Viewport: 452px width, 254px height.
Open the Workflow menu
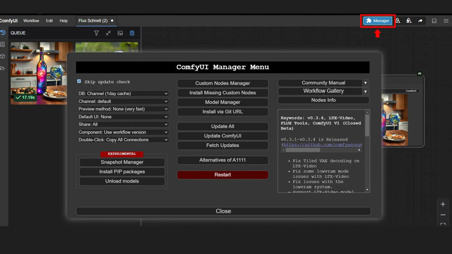(x=31, y=21)
